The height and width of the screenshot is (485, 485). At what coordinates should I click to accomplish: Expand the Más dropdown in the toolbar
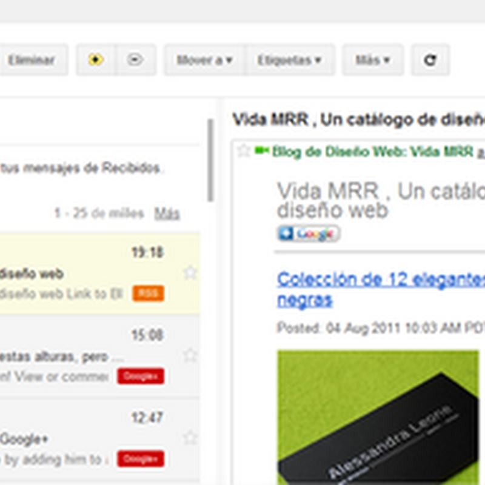[373, 59]
